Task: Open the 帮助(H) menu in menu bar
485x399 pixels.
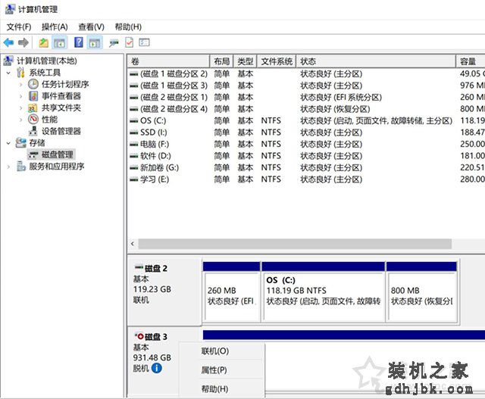Action: (x=128, y=27)
